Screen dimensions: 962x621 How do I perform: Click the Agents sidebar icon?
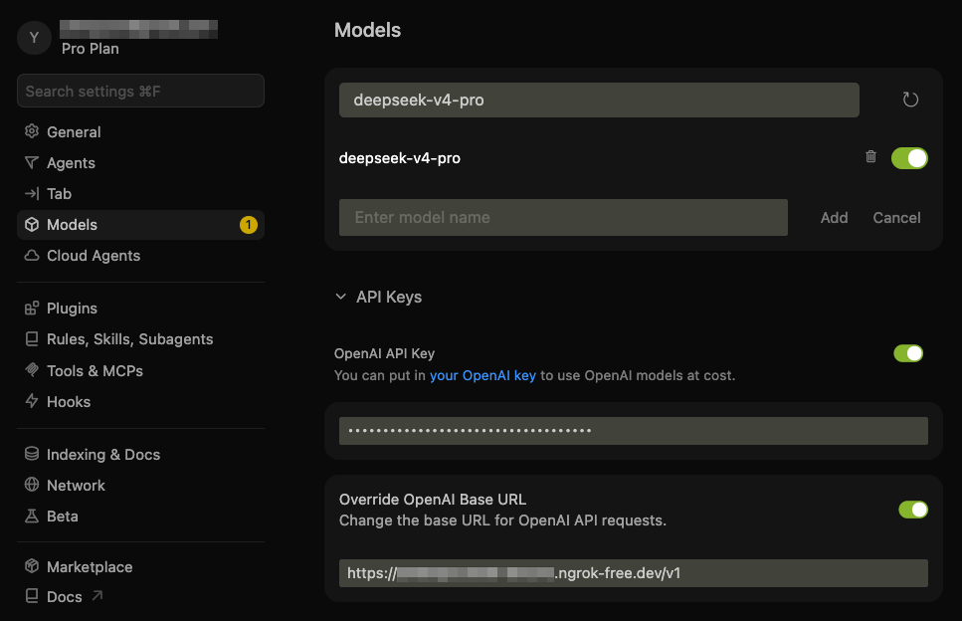(32, 162)
